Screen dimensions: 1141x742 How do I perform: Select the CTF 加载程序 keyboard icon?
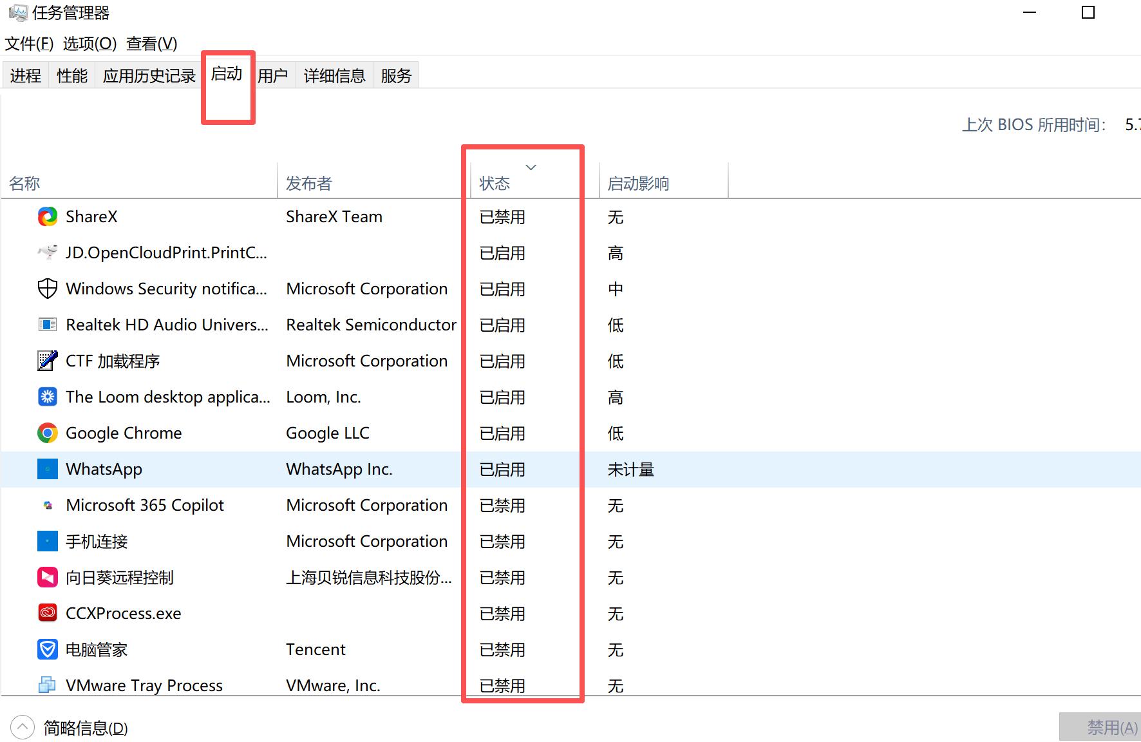coord(46,361)
